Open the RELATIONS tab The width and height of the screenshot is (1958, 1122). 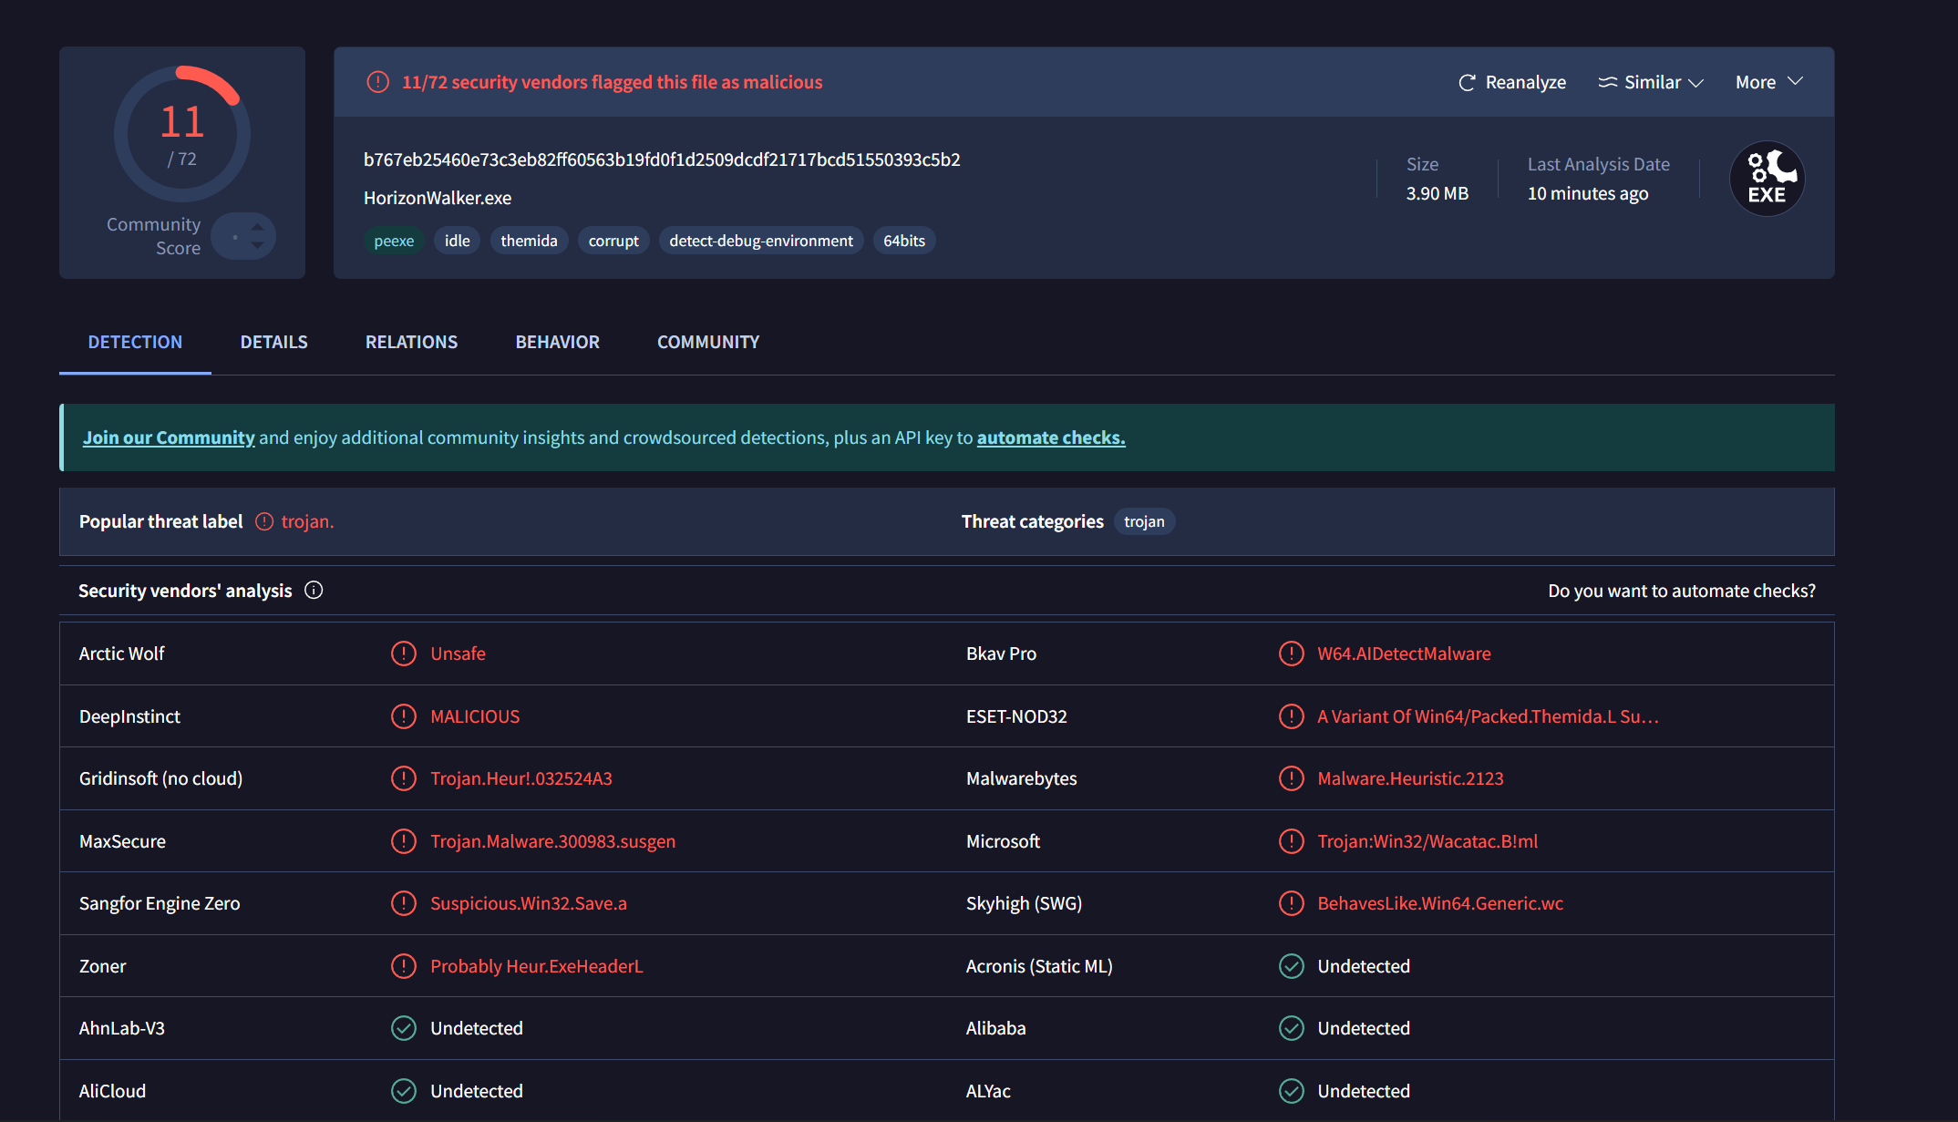click(411, 342)
